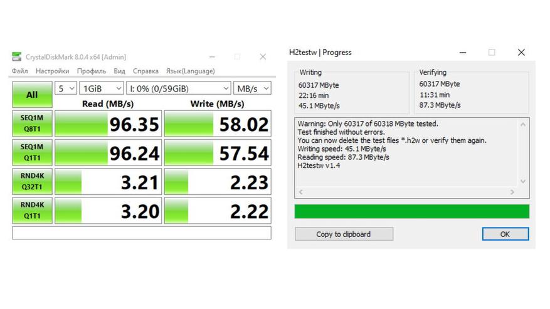Confirm H2testw dialog with OK
This screenshot has width=550, height=309.
coord(505,234)
